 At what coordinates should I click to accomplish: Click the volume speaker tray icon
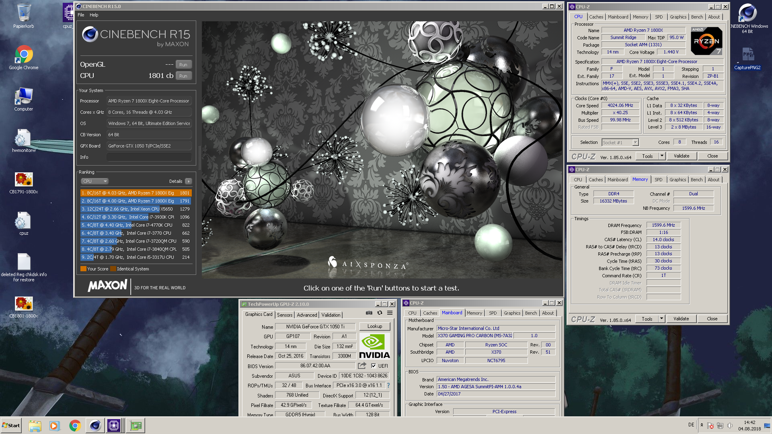pyautogui.click(x=730, y=426)
